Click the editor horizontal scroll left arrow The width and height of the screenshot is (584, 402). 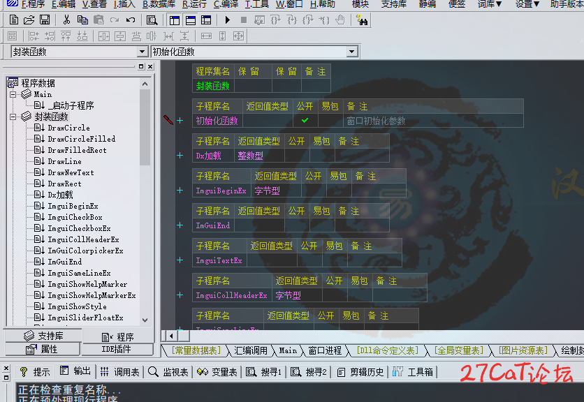click(171, 336)
